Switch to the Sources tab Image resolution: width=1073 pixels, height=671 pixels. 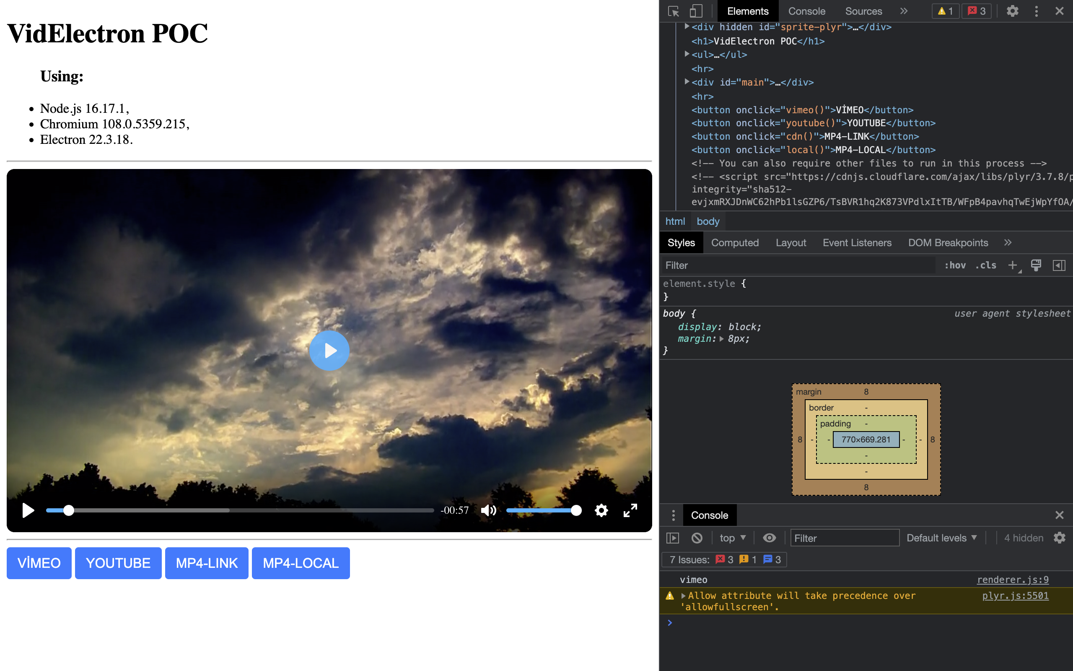[863, 11]
